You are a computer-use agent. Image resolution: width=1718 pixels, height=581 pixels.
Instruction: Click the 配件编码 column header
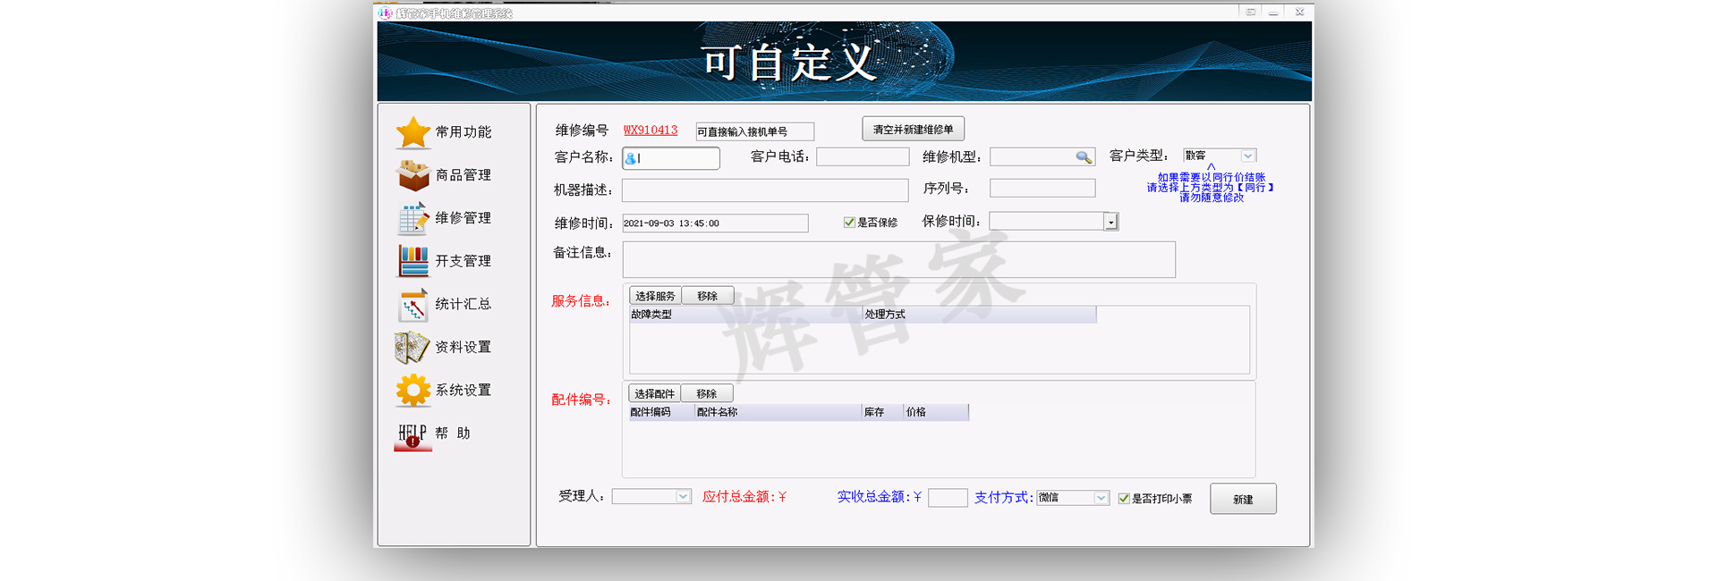[x=661, y=412]
